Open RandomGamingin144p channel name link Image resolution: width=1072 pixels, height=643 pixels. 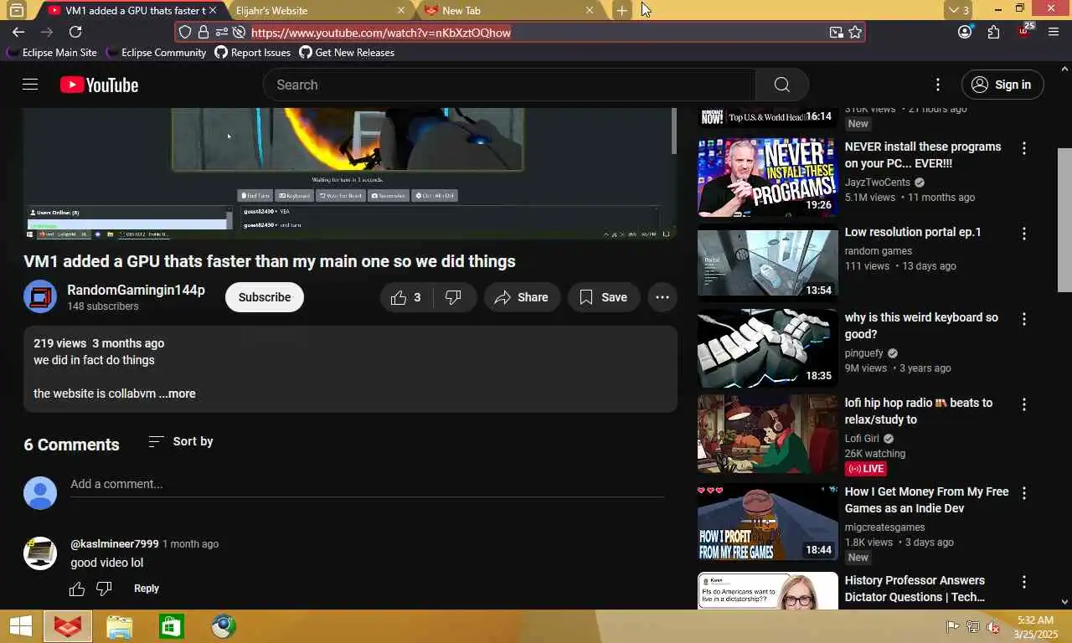[136, 290]
